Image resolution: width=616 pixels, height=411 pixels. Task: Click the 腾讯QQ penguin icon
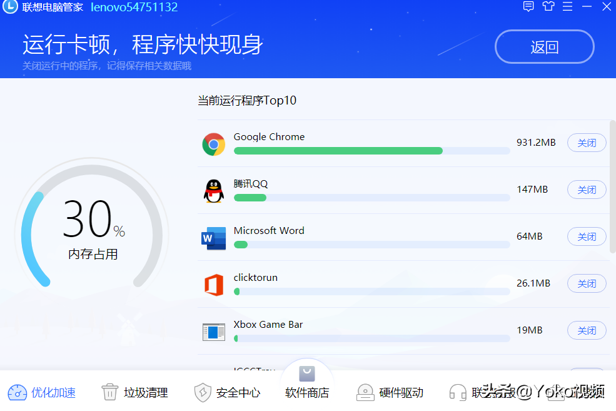click(x=214, y=191)
